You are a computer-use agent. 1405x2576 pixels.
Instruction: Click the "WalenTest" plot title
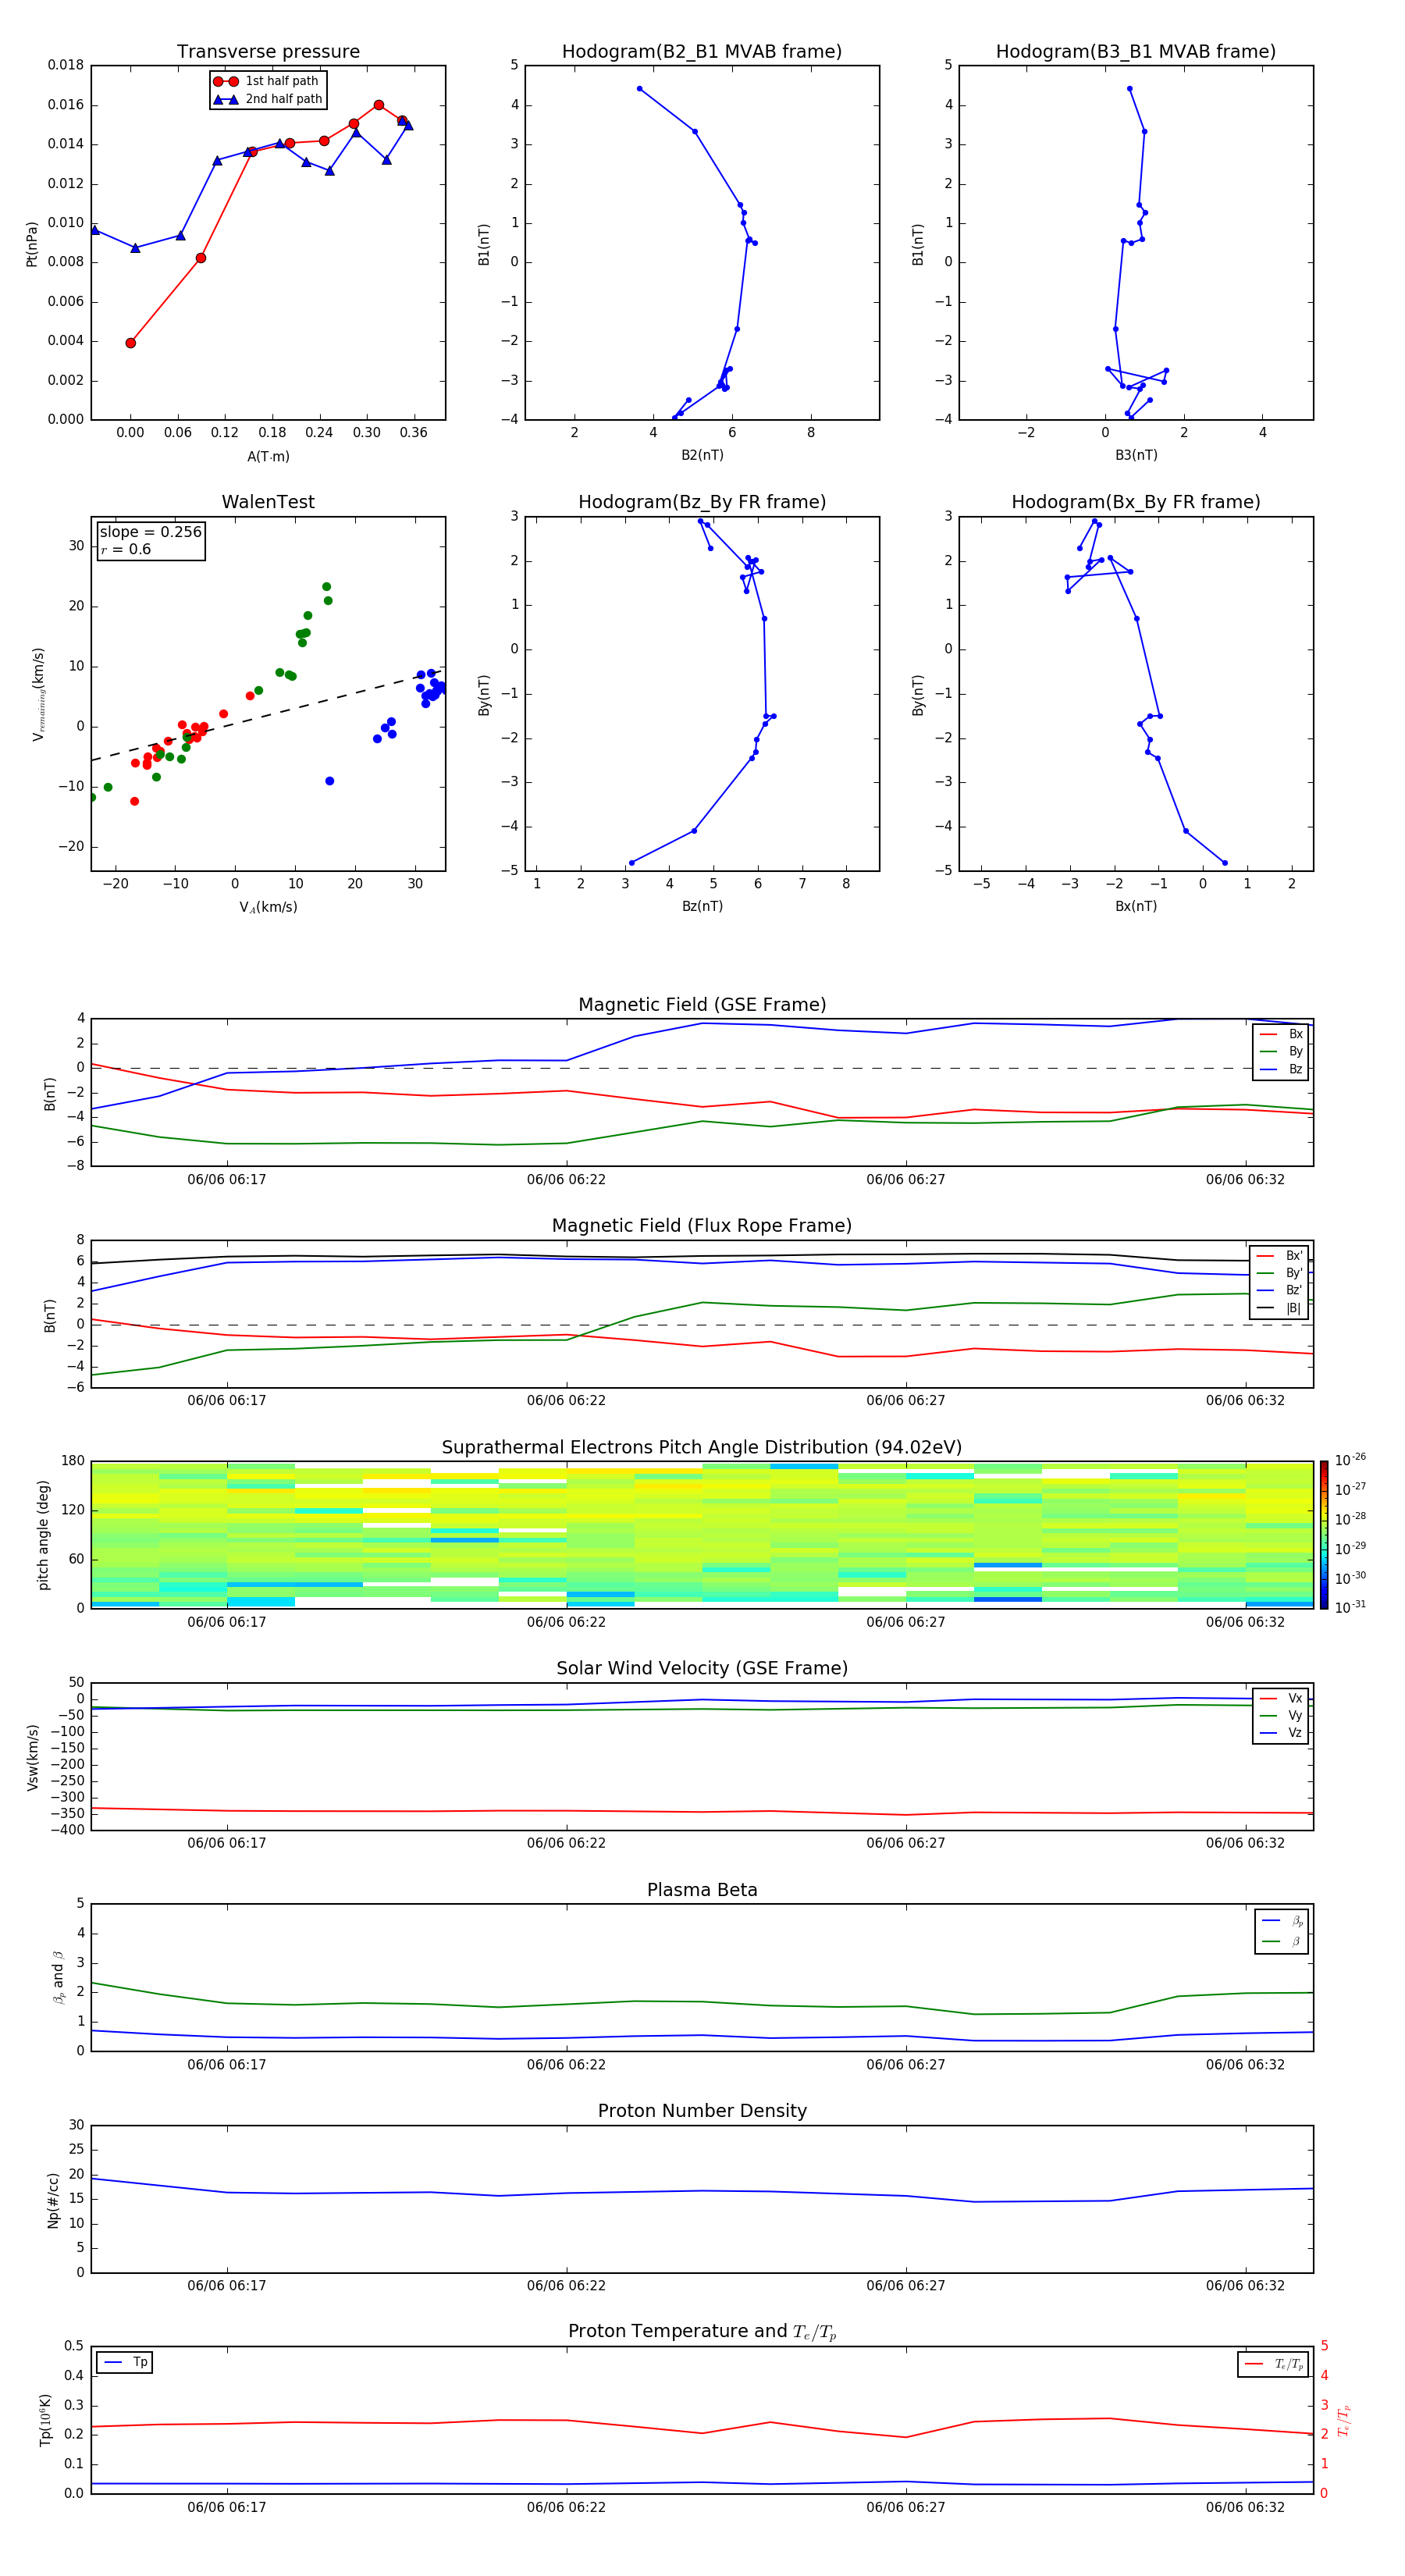(x=268, y=502)
